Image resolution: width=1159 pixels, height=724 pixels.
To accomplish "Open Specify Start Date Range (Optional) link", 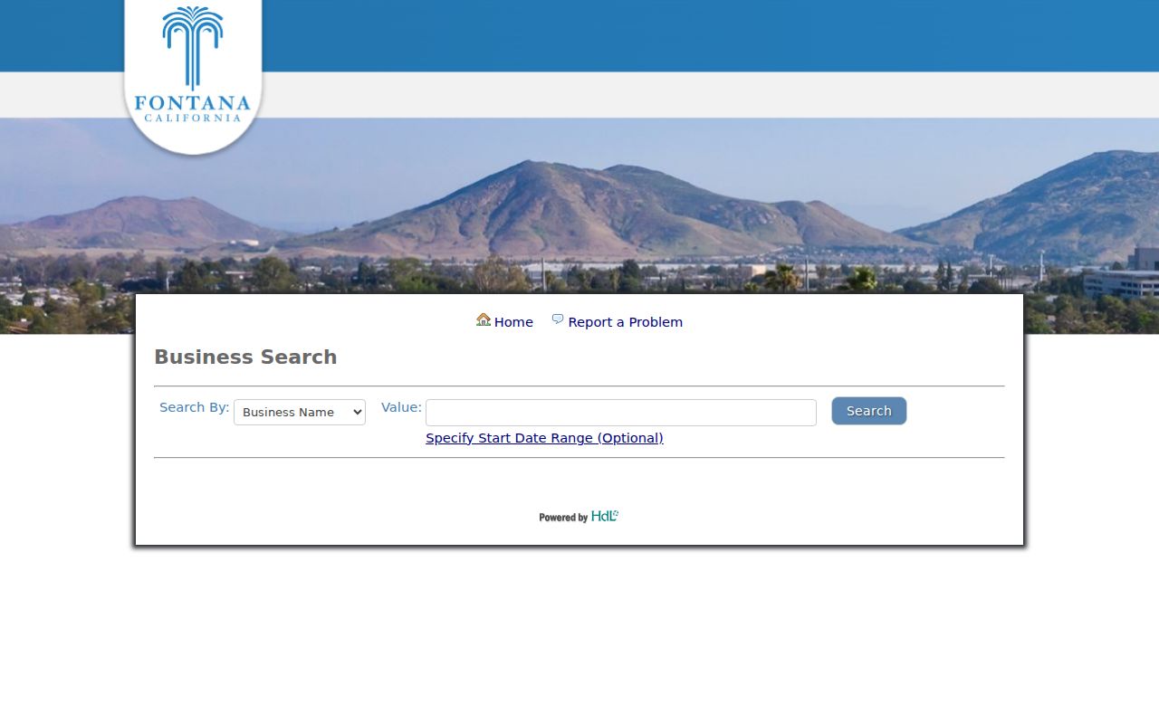I will (x=544, y=438).
